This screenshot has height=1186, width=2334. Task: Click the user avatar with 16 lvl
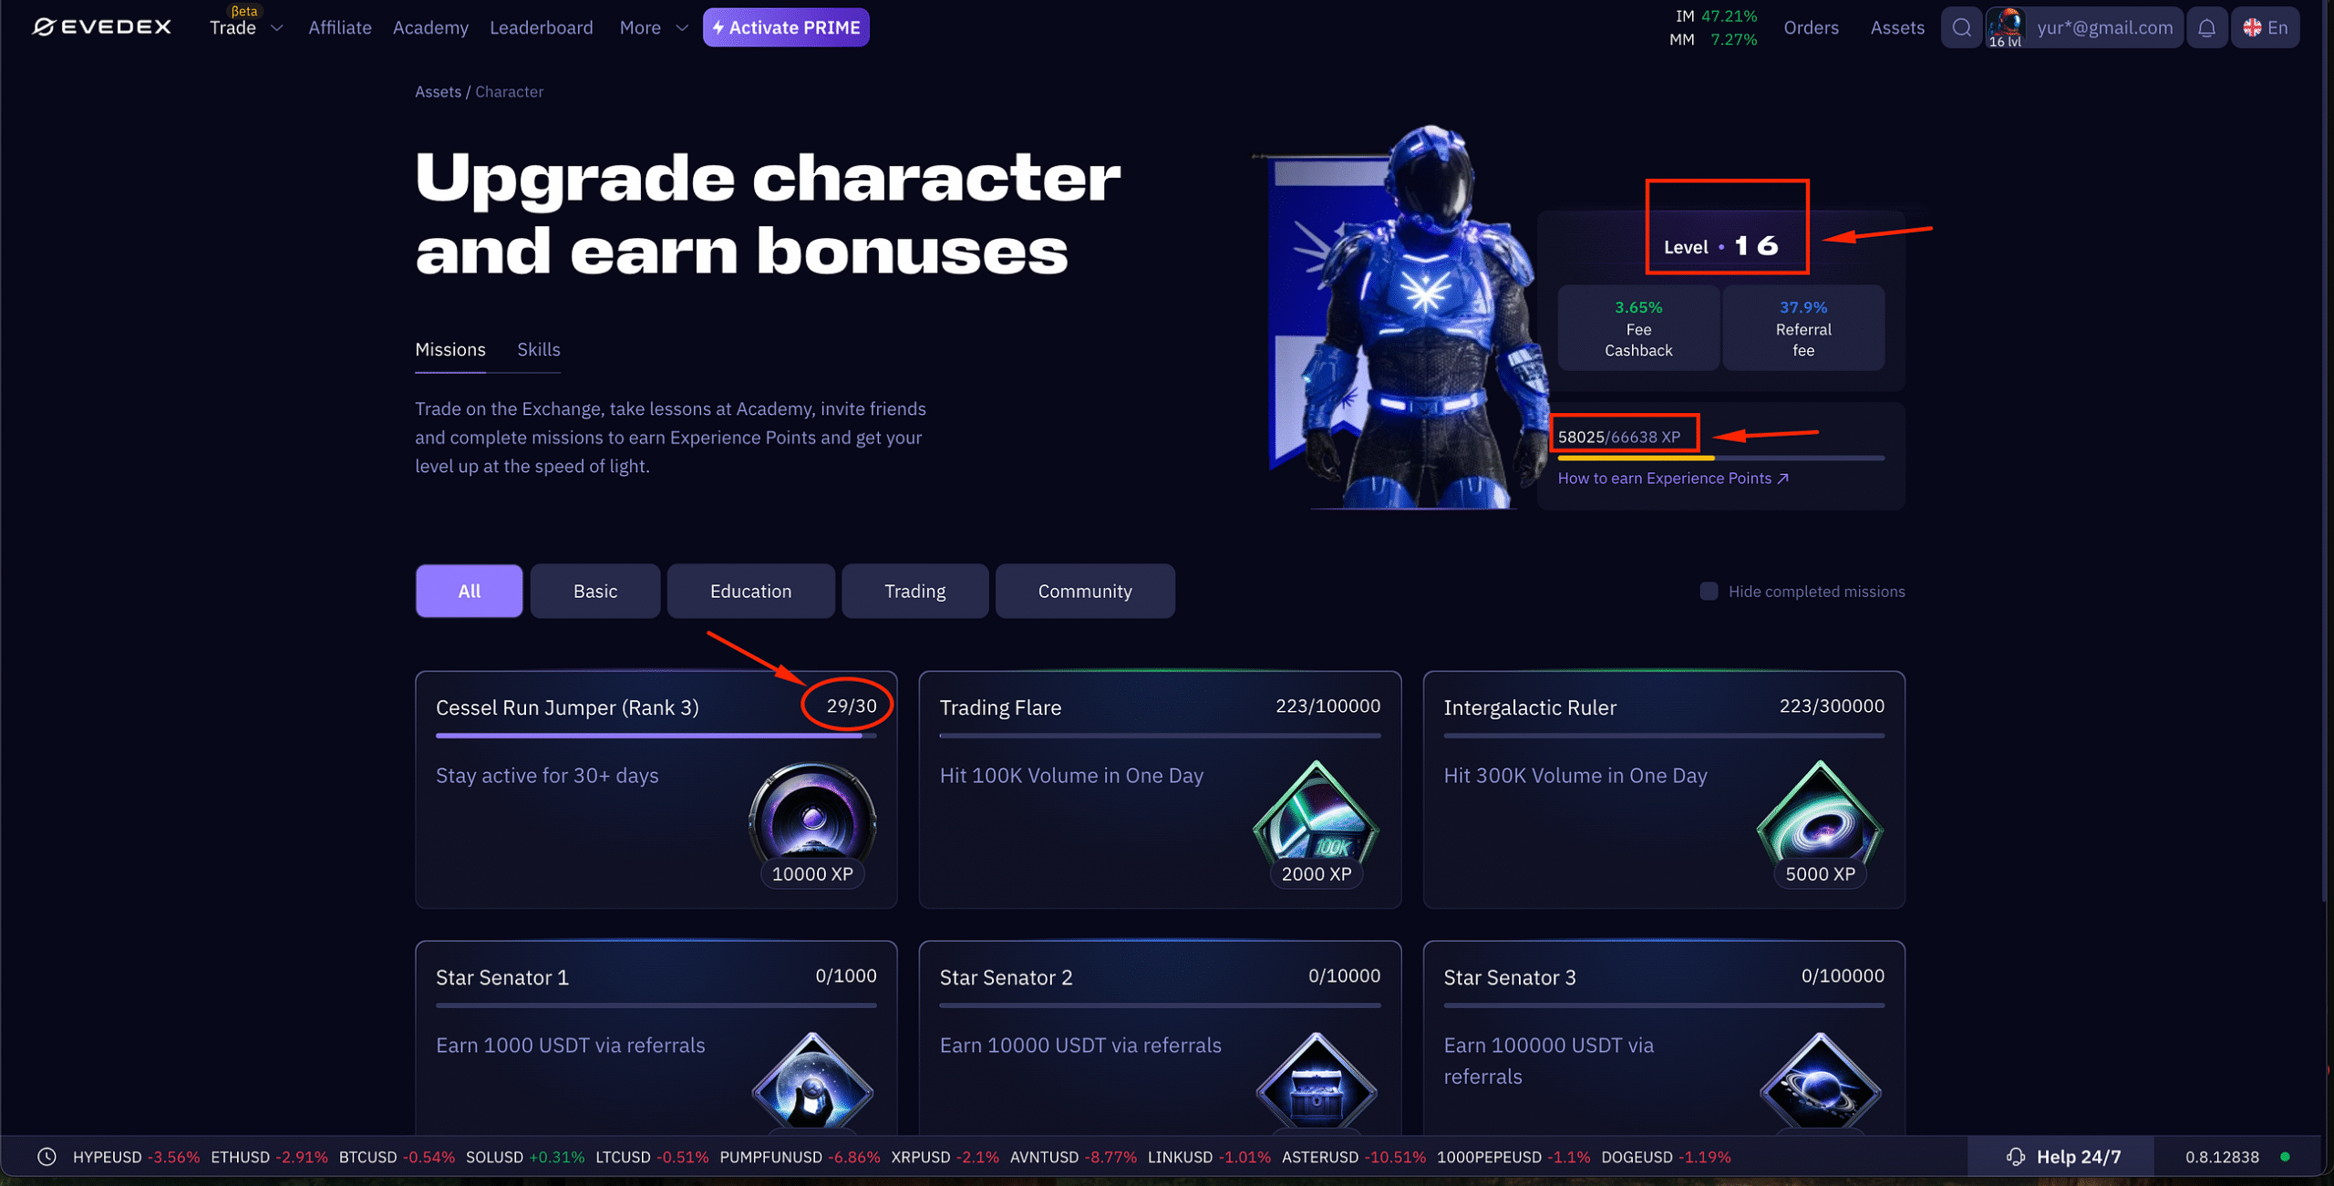2005,27
